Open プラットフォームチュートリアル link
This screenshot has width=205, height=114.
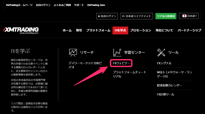[129, 74]
